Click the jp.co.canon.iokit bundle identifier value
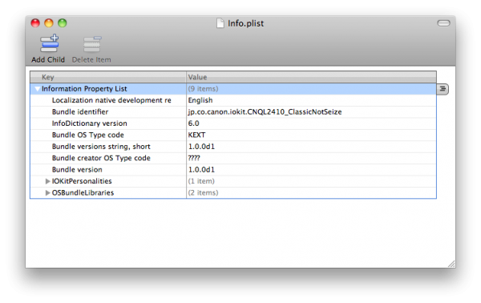Image resolution: width=481 pixels, height=303 pixels. 265,112
